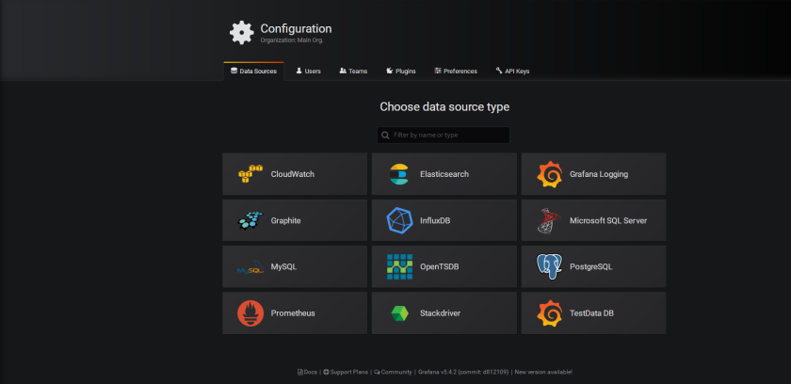Select the Prometheus label text
791x384 pixels.
293,313
